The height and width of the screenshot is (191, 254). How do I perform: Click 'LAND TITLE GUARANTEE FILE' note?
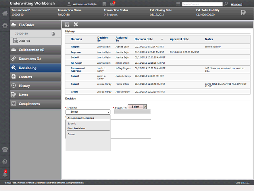[x=225, y=85]
